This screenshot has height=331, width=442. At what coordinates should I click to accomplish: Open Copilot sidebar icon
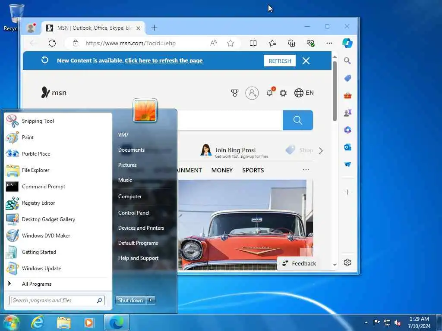coord(347,43)
